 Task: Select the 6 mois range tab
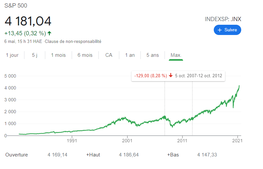(85, 55)
